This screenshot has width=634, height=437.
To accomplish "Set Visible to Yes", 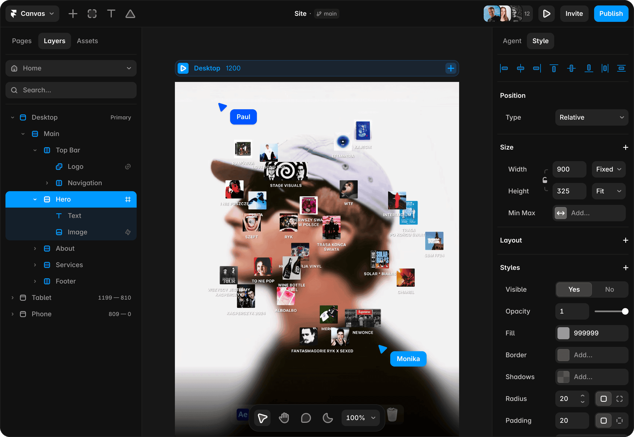I will (x=574, y=290).
